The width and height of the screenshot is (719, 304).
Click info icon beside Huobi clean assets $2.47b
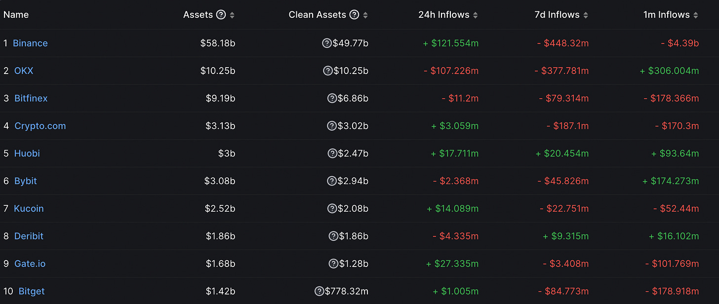click(x=332, y=153)
